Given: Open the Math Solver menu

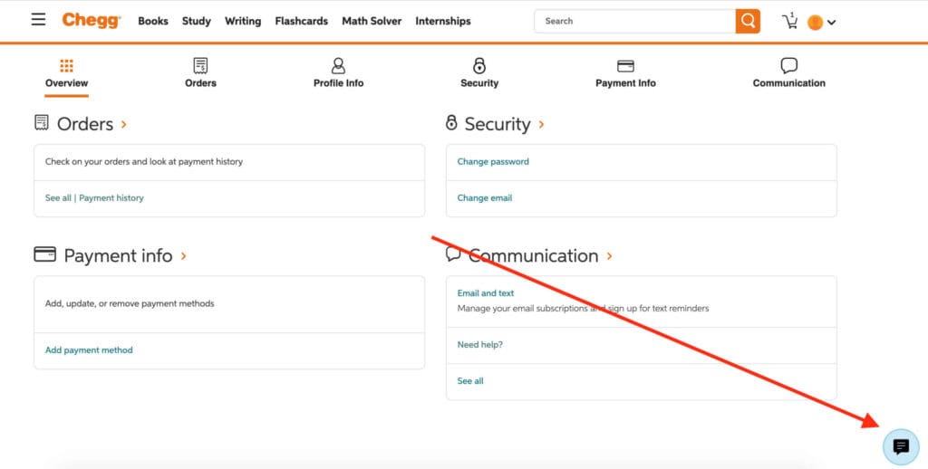Looking at the screenshot, I should [x=372, y=22].
